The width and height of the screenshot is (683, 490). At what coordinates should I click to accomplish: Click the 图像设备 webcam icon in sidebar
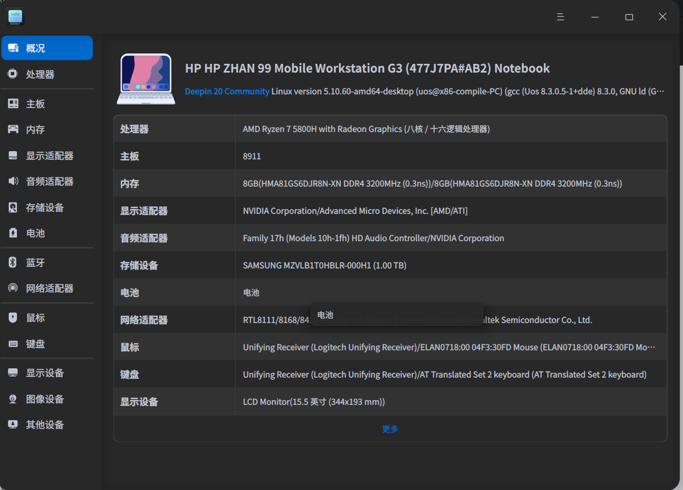(x=13, y=399)
